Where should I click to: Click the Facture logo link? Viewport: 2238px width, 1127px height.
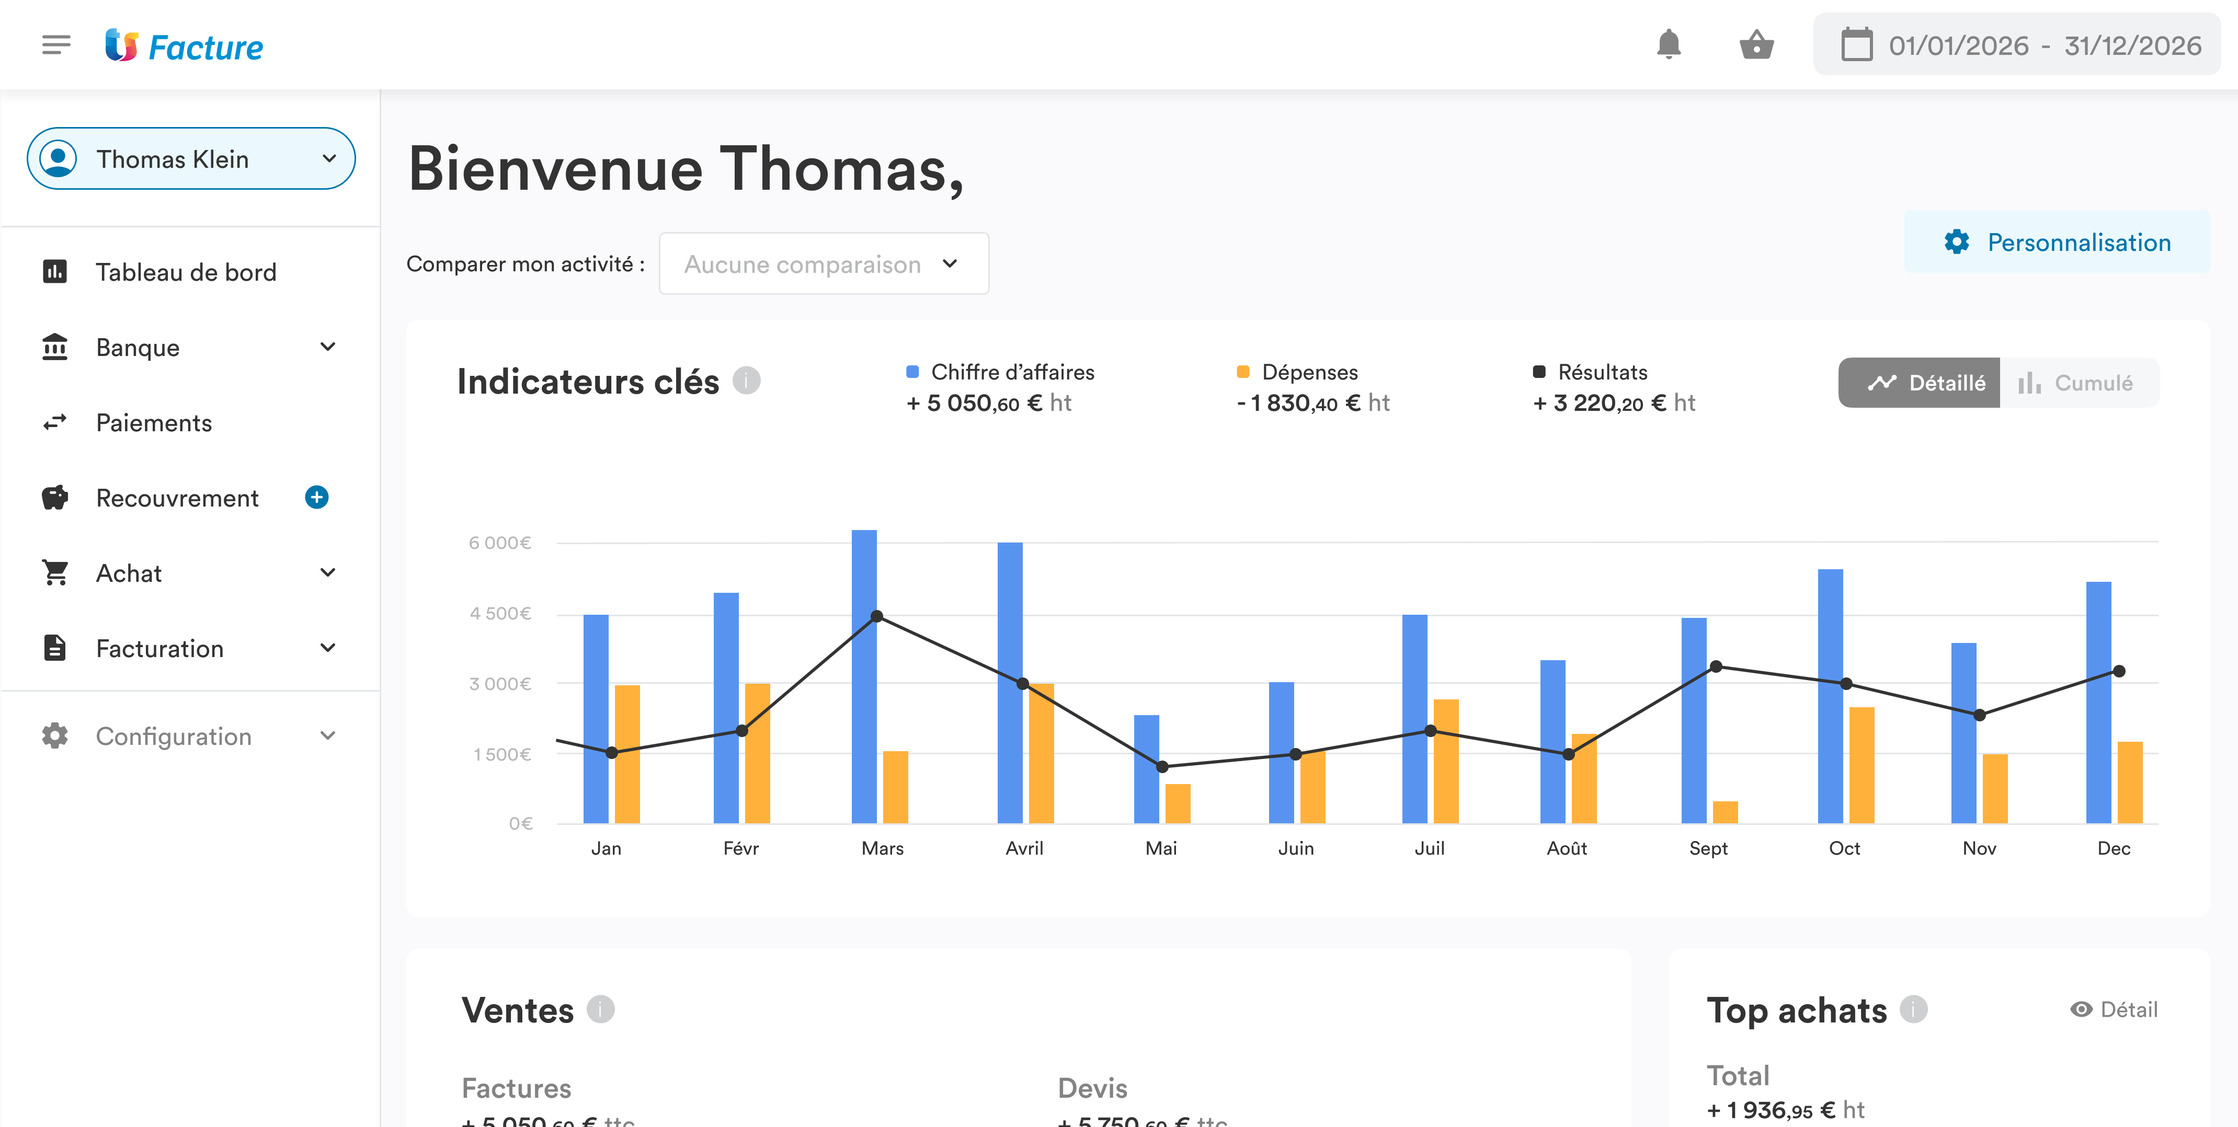click(184, 46)
